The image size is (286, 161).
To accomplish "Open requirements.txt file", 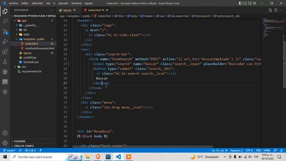I will 31,72.
